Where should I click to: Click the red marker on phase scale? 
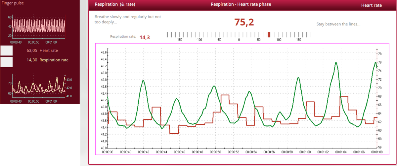(x=269, y=34)
